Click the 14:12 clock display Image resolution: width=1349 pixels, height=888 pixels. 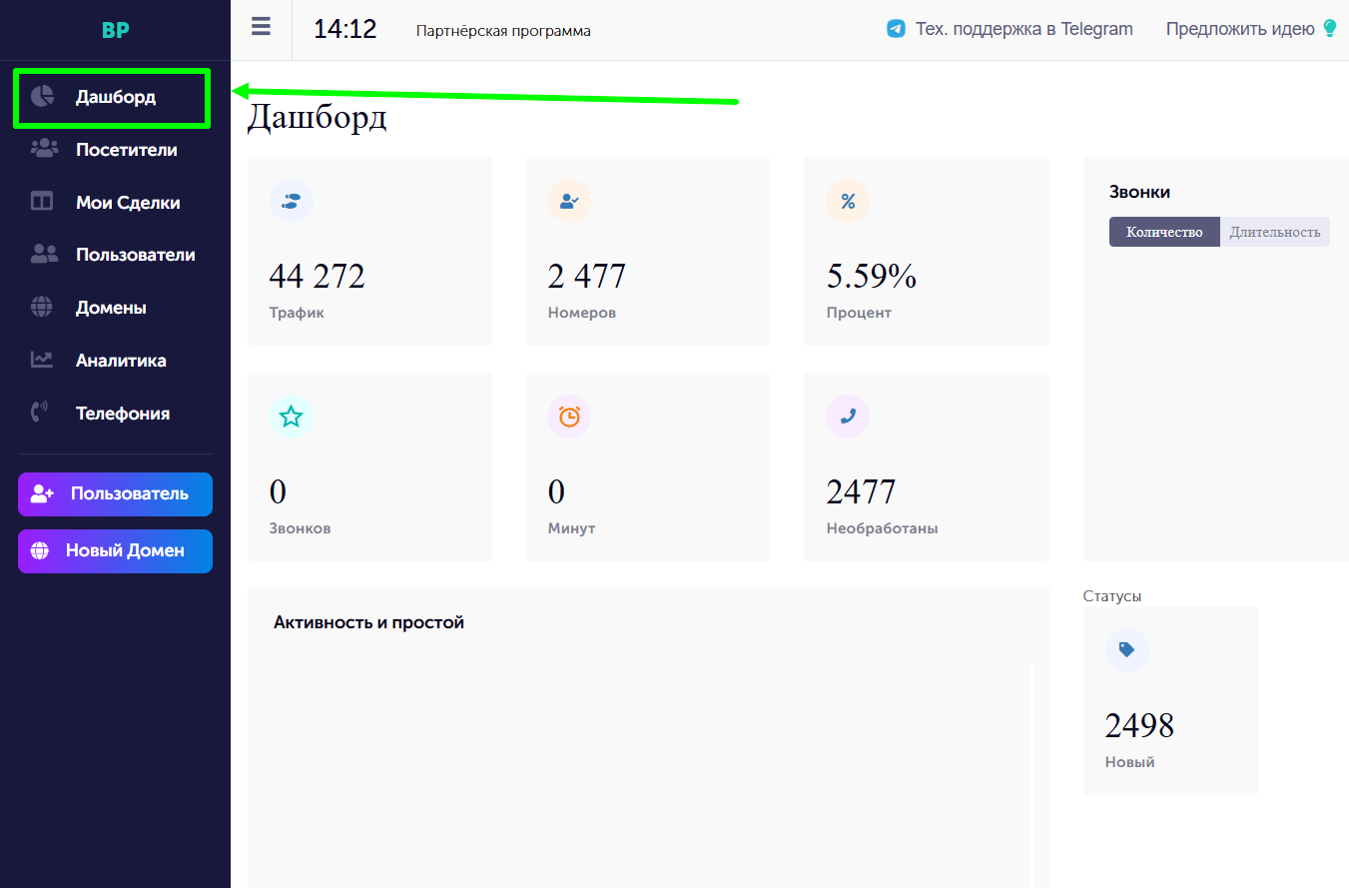(x=345, y=29)
